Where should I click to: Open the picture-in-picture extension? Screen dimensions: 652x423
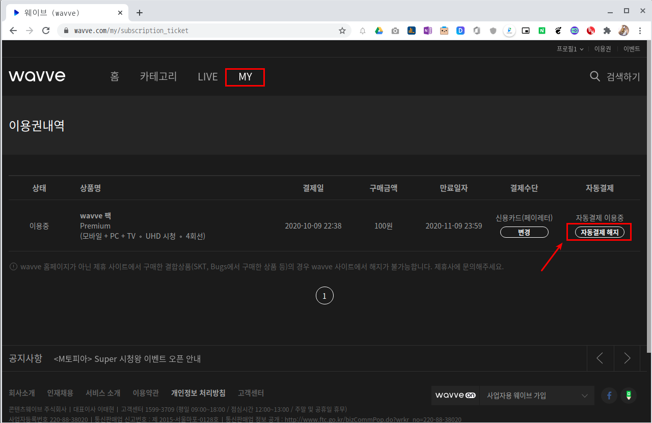[526, 31]
